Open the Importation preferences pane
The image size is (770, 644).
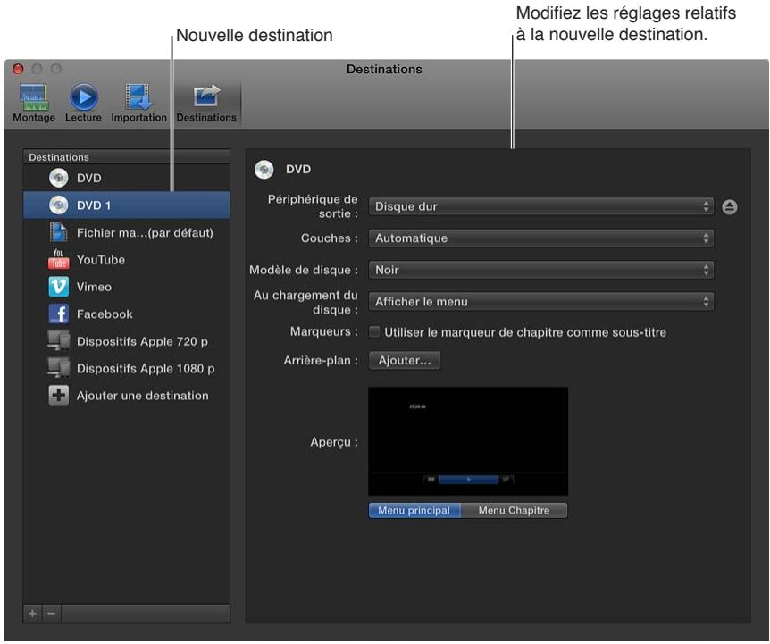(x=139, y=102)
